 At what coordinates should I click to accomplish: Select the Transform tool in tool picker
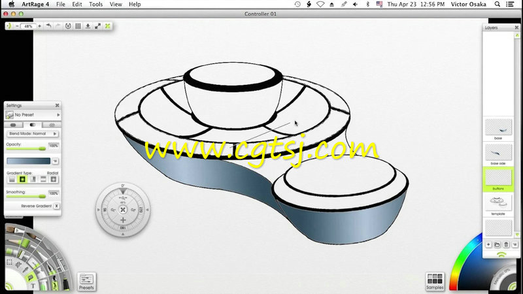point(18,265)
